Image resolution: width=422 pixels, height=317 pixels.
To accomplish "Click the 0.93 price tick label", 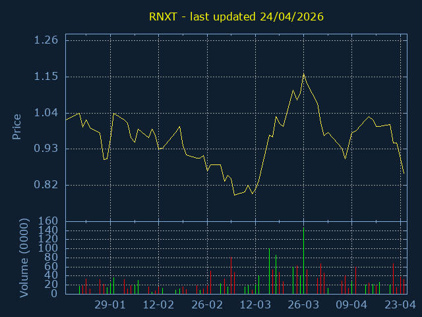I will tap(45, 149).
